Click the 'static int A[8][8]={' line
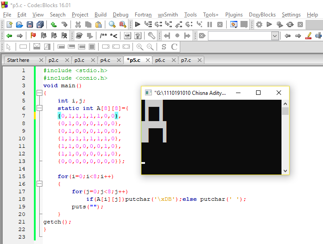 pyautogui.click(x=93, y=108)
